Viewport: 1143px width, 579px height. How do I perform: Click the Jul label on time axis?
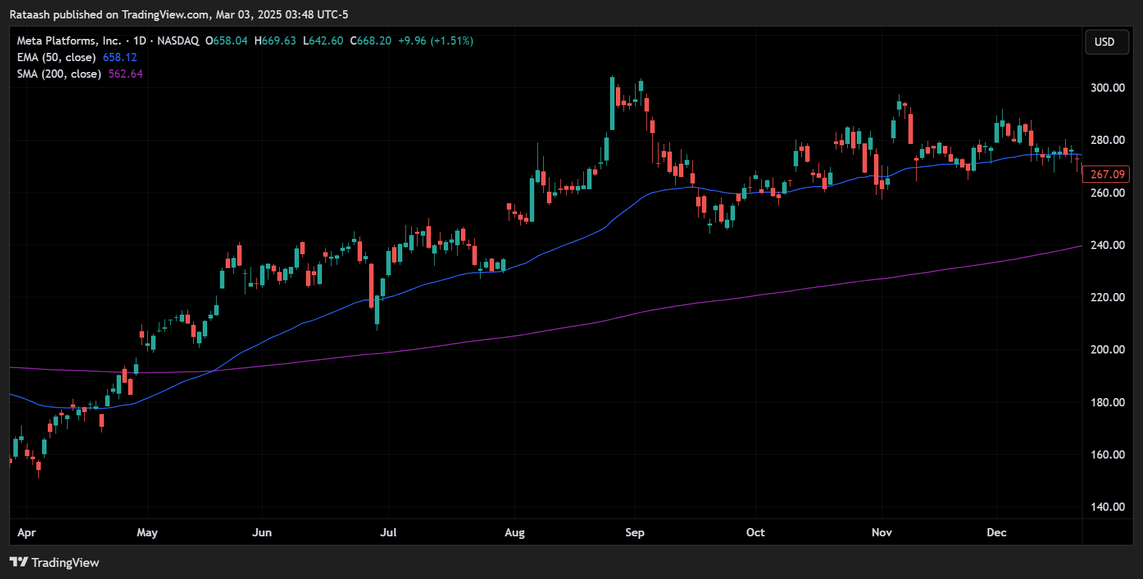388,533
